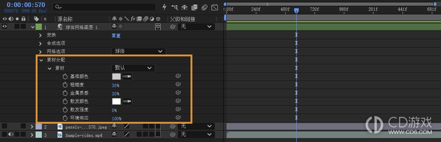Click the 源名称 column header
This screenshot has height=142, width=441.
[x=65, y=19]
